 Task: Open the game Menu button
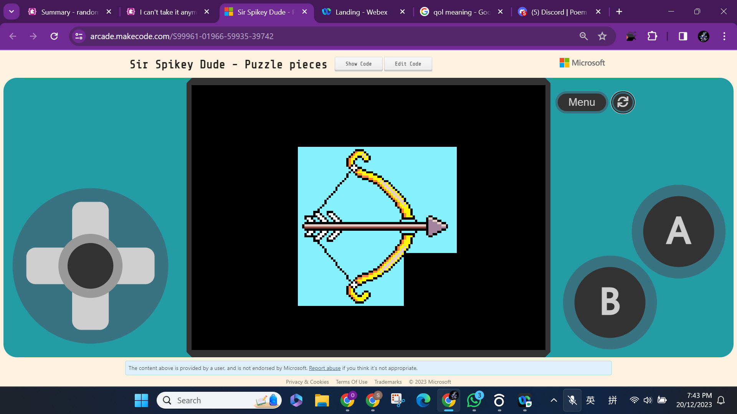pos(582,102)
